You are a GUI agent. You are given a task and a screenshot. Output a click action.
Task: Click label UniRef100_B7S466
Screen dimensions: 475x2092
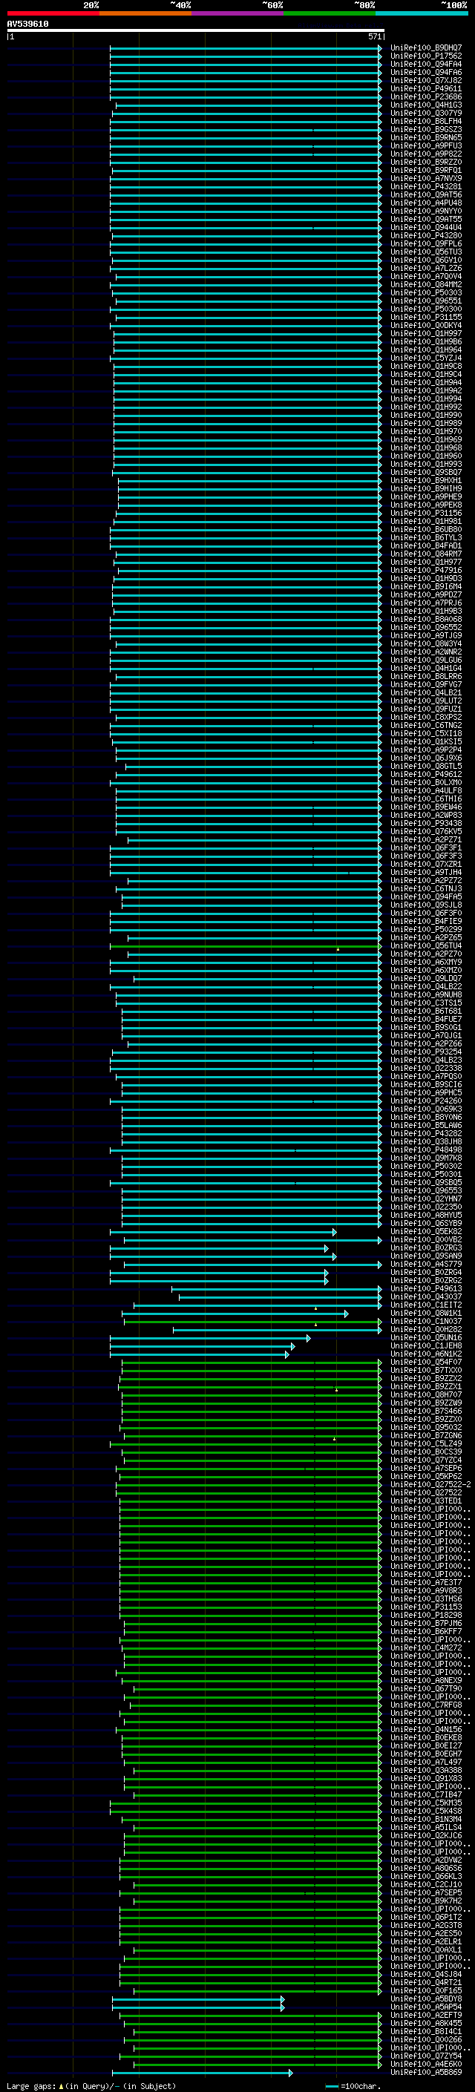[426, 1411]
